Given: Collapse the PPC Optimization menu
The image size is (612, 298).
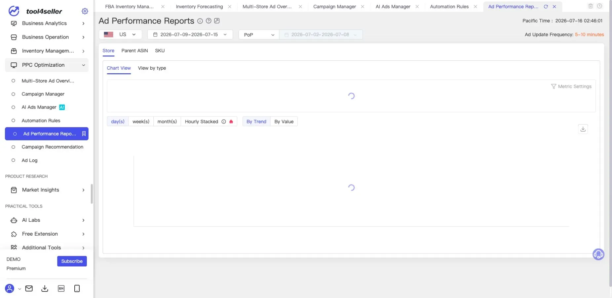Looking at the screenshot, I should [x=47, y=65].
